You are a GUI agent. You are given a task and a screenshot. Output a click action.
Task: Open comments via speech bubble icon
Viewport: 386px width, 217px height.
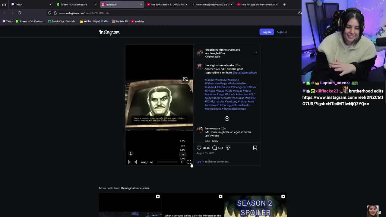[214, 148]
